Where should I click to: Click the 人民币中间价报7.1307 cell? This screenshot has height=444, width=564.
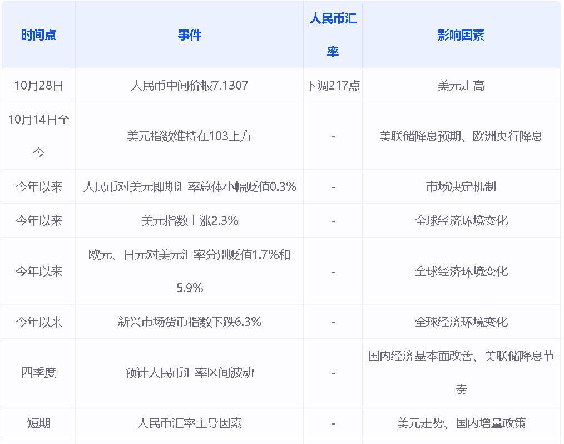pyautogui.click(x=189, y=86)
